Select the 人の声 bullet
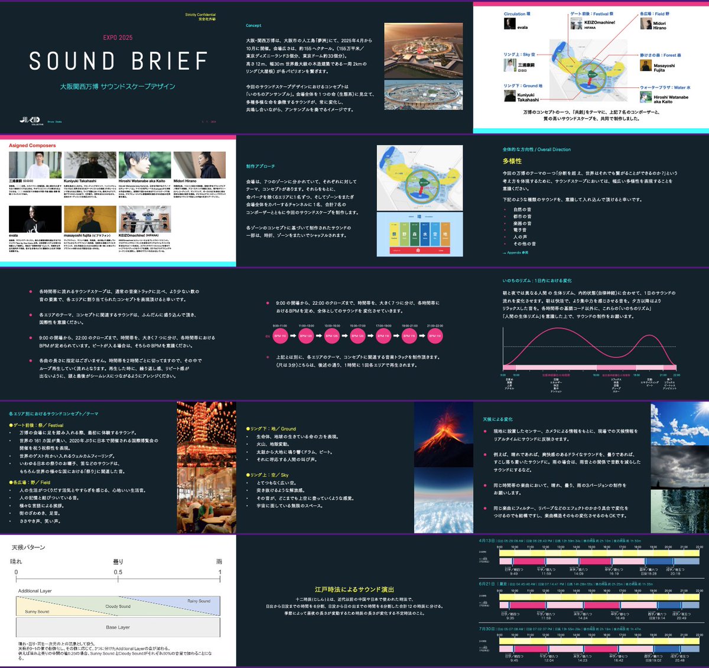This screenshot has height=668, width=709. pyautogui.click(x=519, y=237)
